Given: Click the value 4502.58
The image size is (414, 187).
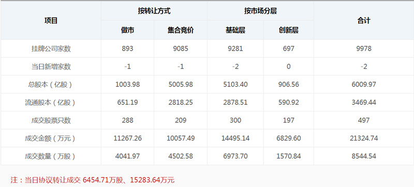Looking at the screenshot, I should [x=181, y=156].
